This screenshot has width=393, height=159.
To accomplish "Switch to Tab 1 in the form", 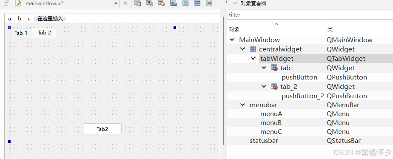I will click(x=21, y=33).
